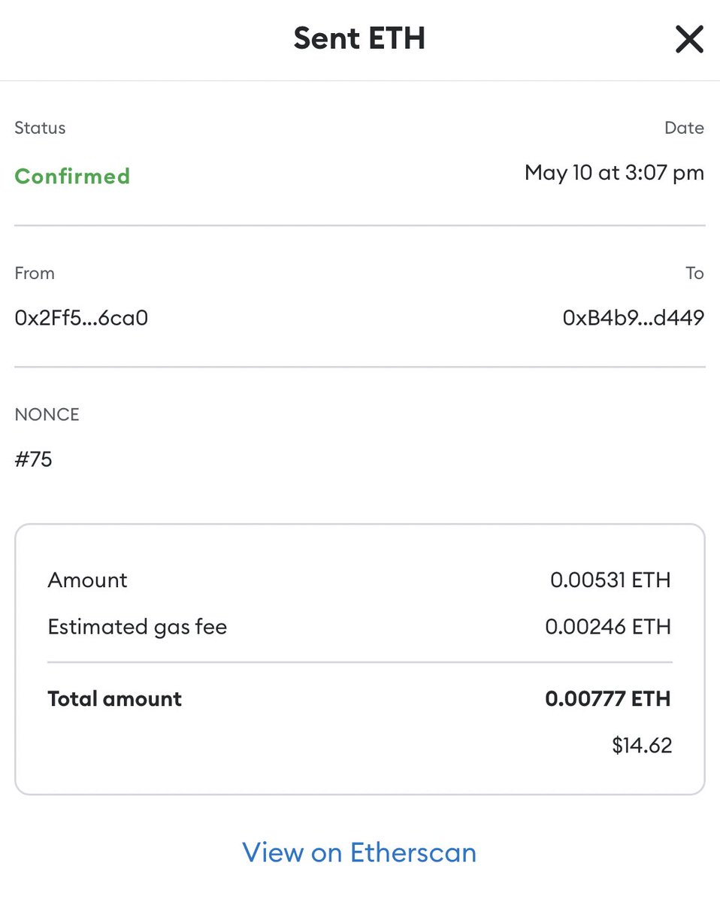Screen dimensions: 720x902
Task: Click the sender address 0x2Ff5...6ca0
Action: click(81, 318)
